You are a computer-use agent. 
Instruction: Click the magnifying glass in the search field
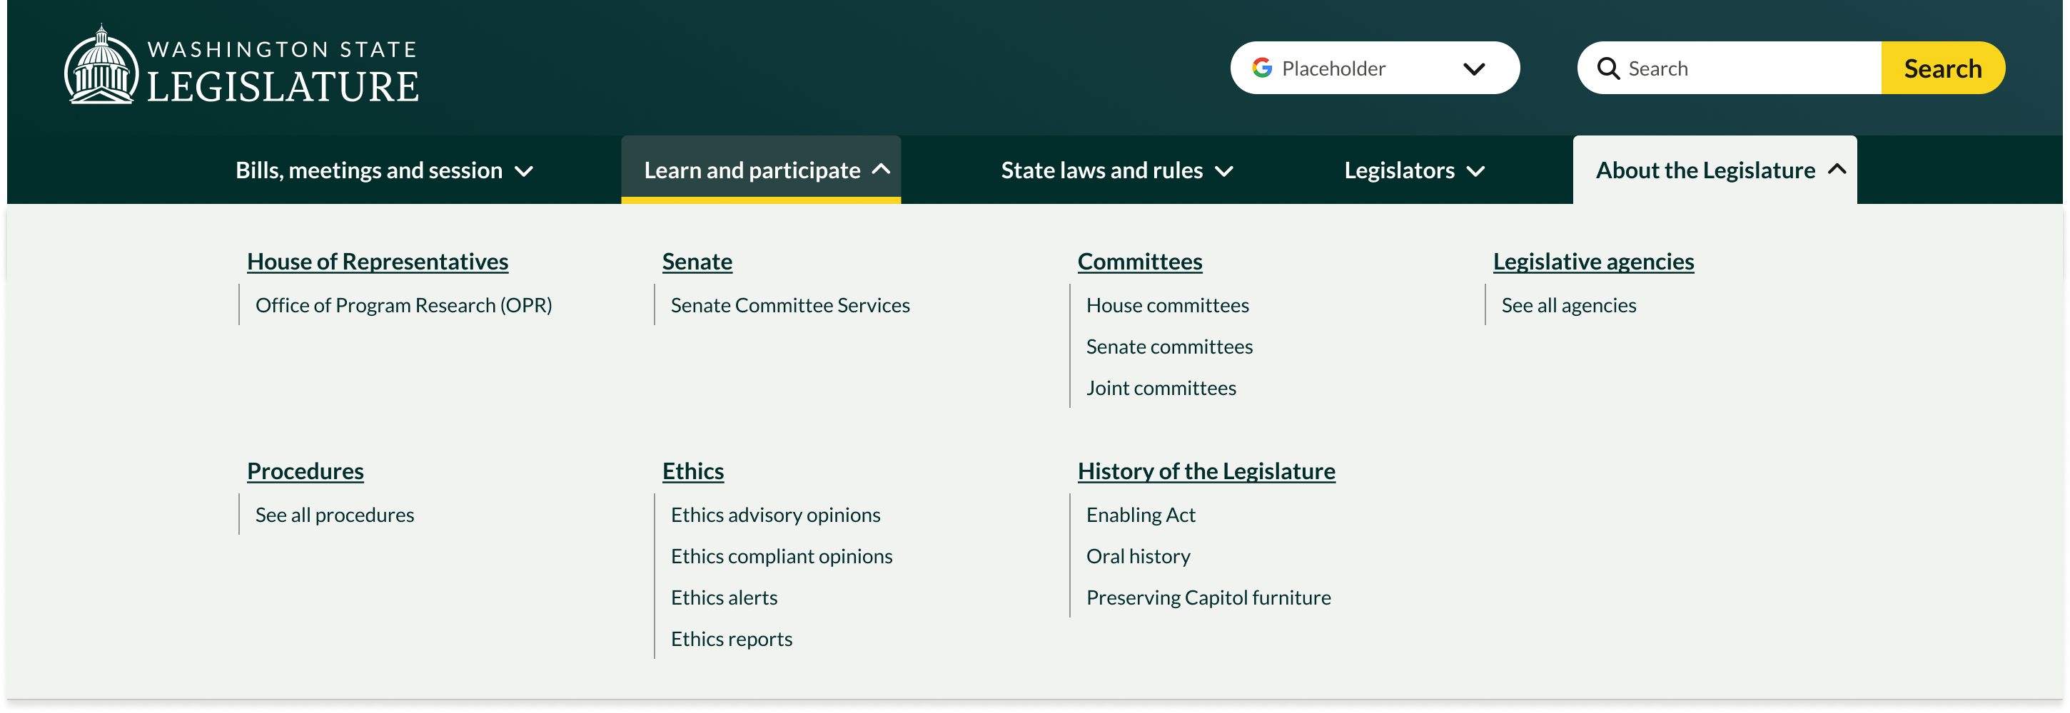click(1607, 68)
